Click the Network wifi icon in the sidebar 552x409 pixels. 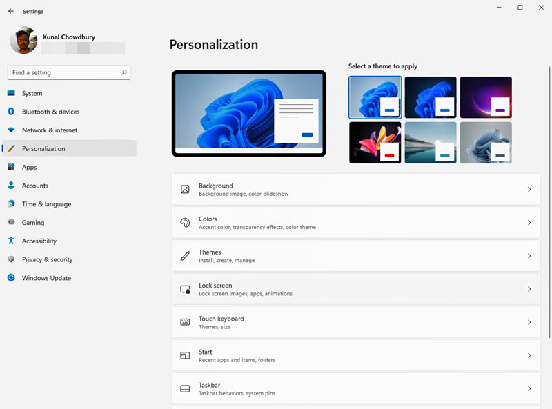11,130
